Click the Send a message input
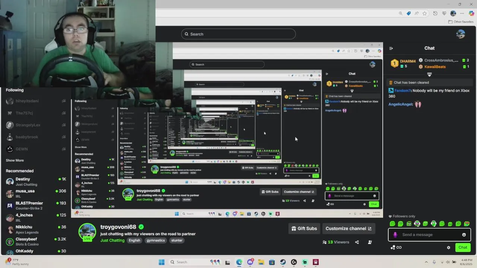 429,234
